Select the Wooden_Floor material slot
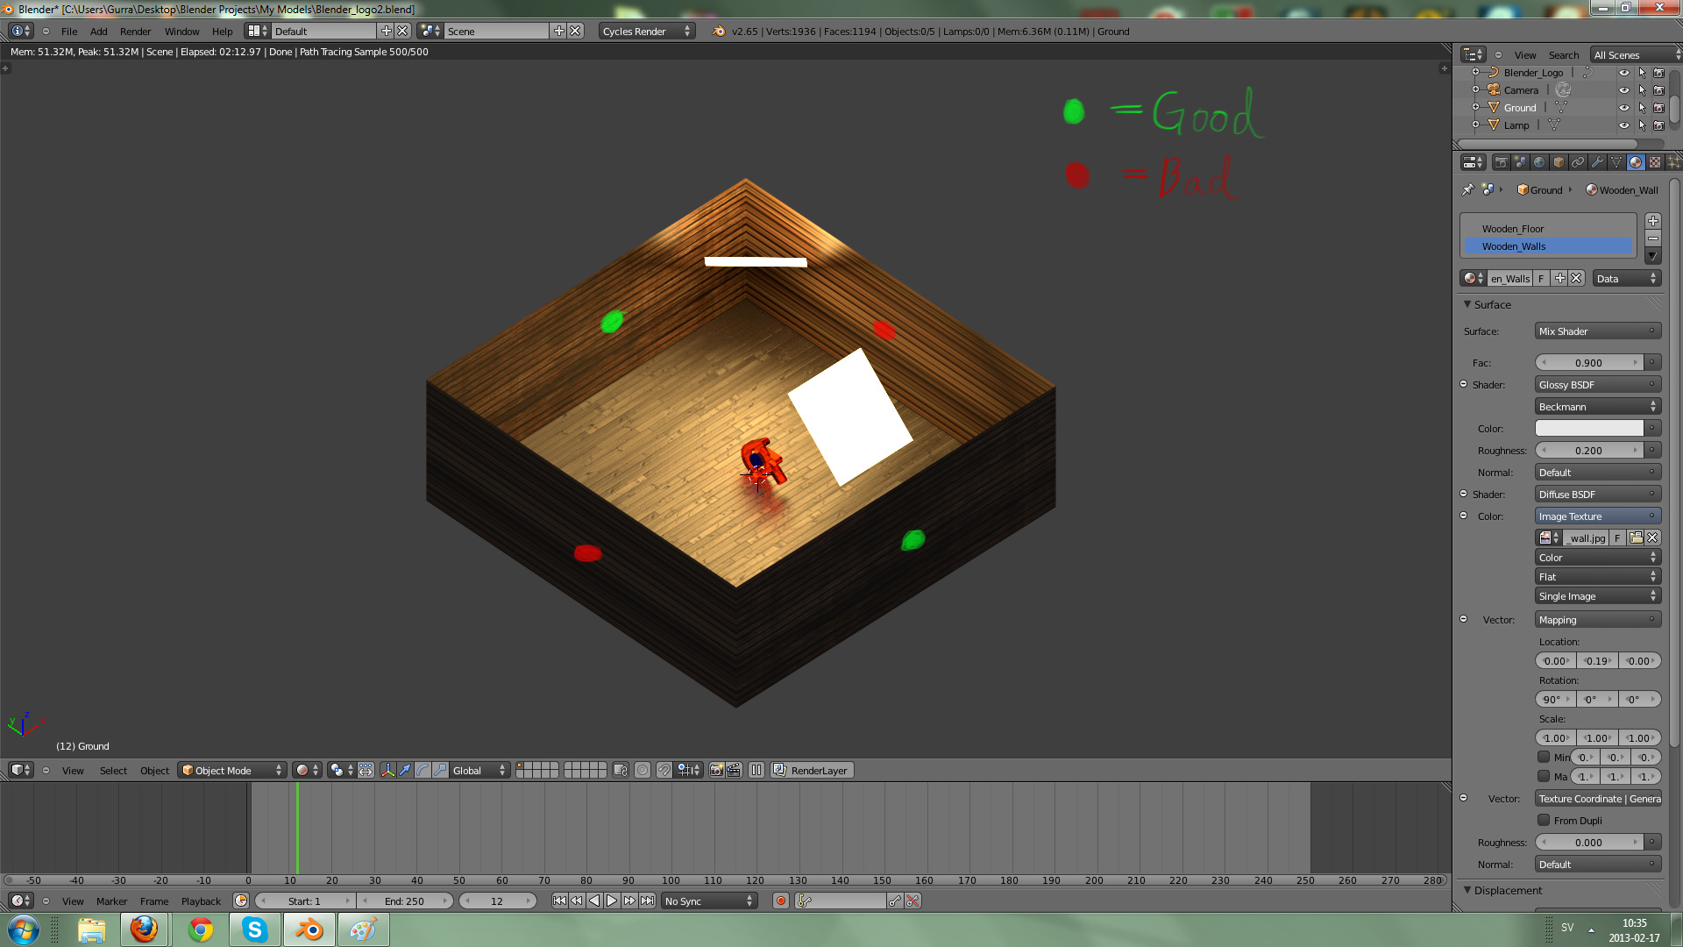1683x947 pixels. [x=1549, y=229]
